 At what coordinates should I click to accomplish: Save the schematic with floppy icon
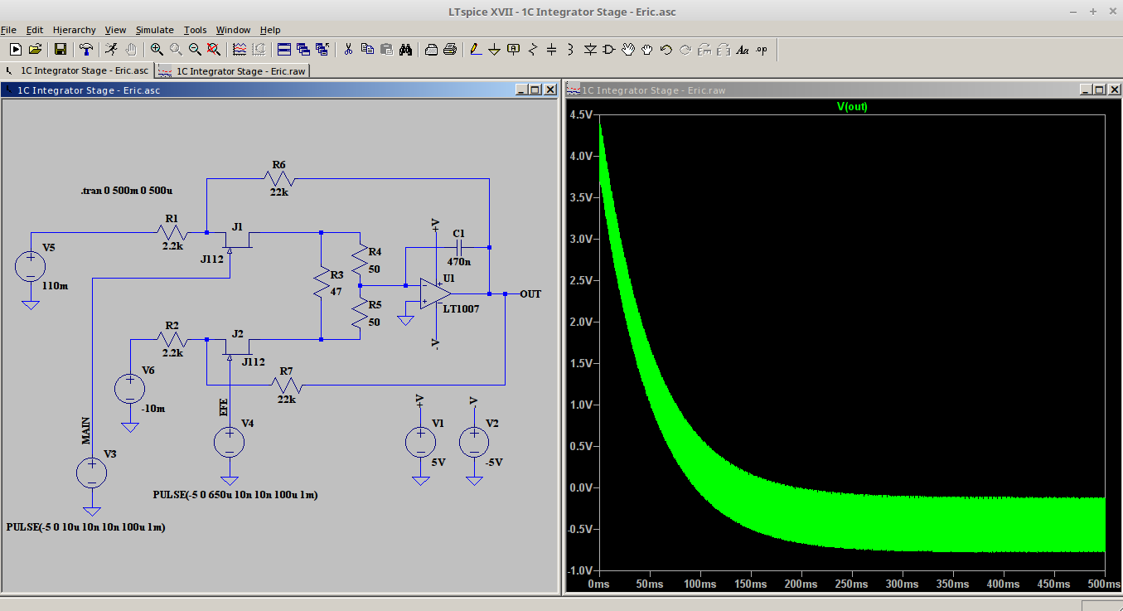pos(60,50)
